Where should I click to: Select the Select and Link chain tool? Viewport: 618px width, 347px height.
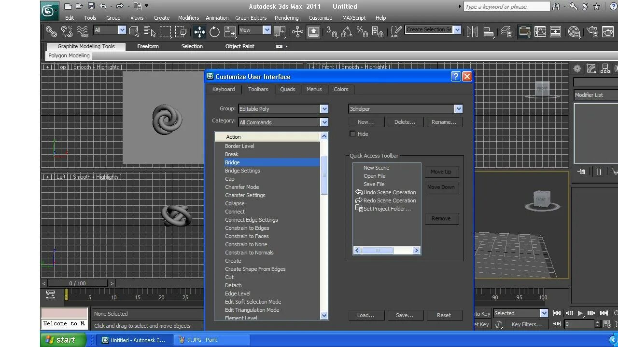[51, 32]
